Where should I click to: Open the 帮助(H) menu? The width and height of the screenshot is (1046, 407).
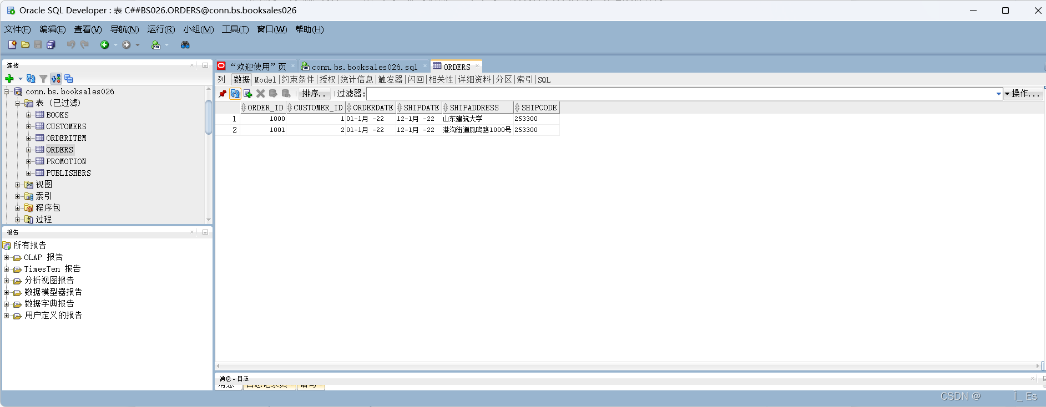[x=309, y=29]
